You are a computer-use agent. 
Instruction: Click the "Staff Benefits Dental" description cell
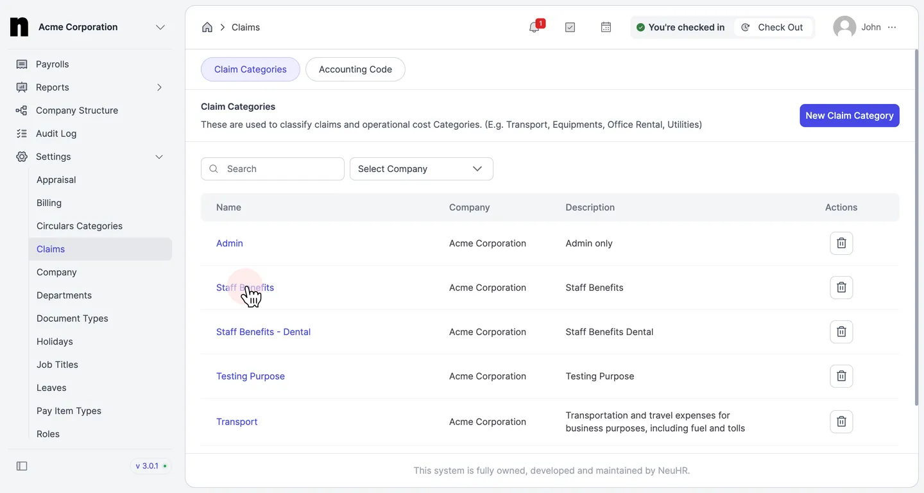tap(609, 332)
